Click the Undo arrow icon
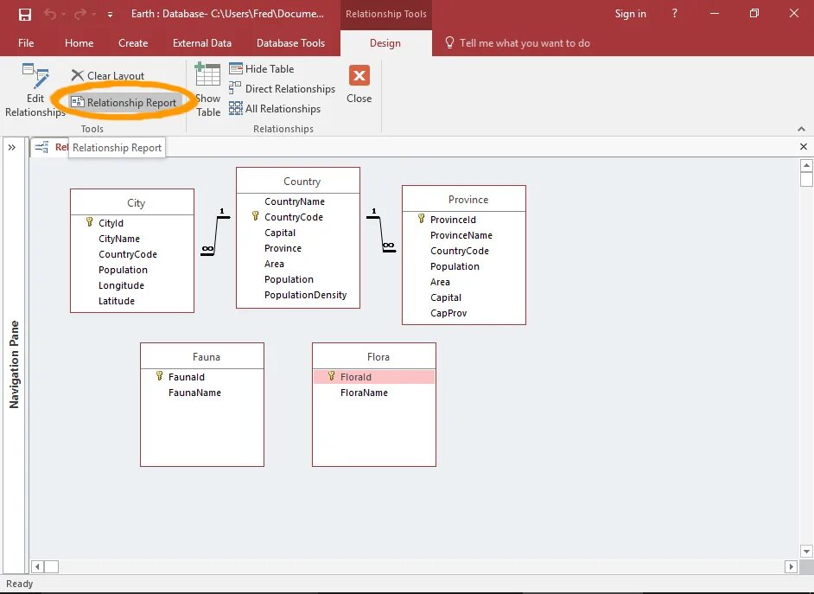The height and width of the screenshot is (594, 814). [50, 14]
